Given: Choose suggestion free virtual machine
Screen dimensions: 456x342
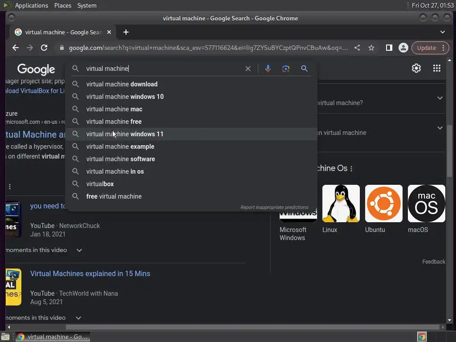Looking at the screenshot, I should (191, 196).
